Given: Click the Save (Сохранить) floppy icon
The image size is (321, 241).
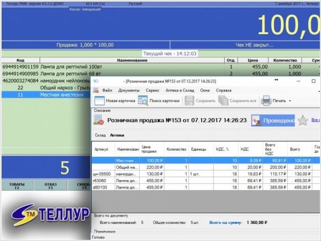Looking at the screenshot, I should tap(189, 100).
